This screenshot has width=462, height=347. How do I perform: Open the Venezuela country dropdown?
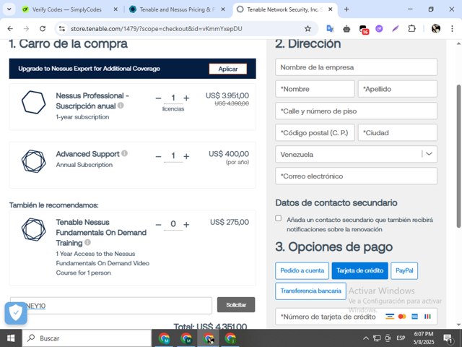tap(356, 154)
